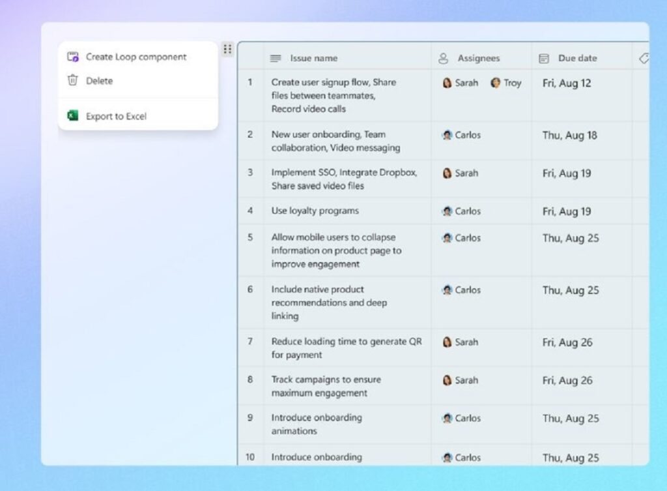Screen dimensions: 667x491
Task: Click the Due date calendar icon
Action: point(544,59)
